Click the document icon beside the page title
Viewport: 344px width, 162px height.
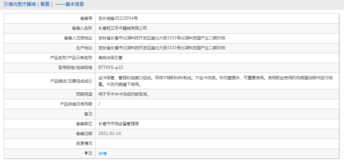coord(5,4)
